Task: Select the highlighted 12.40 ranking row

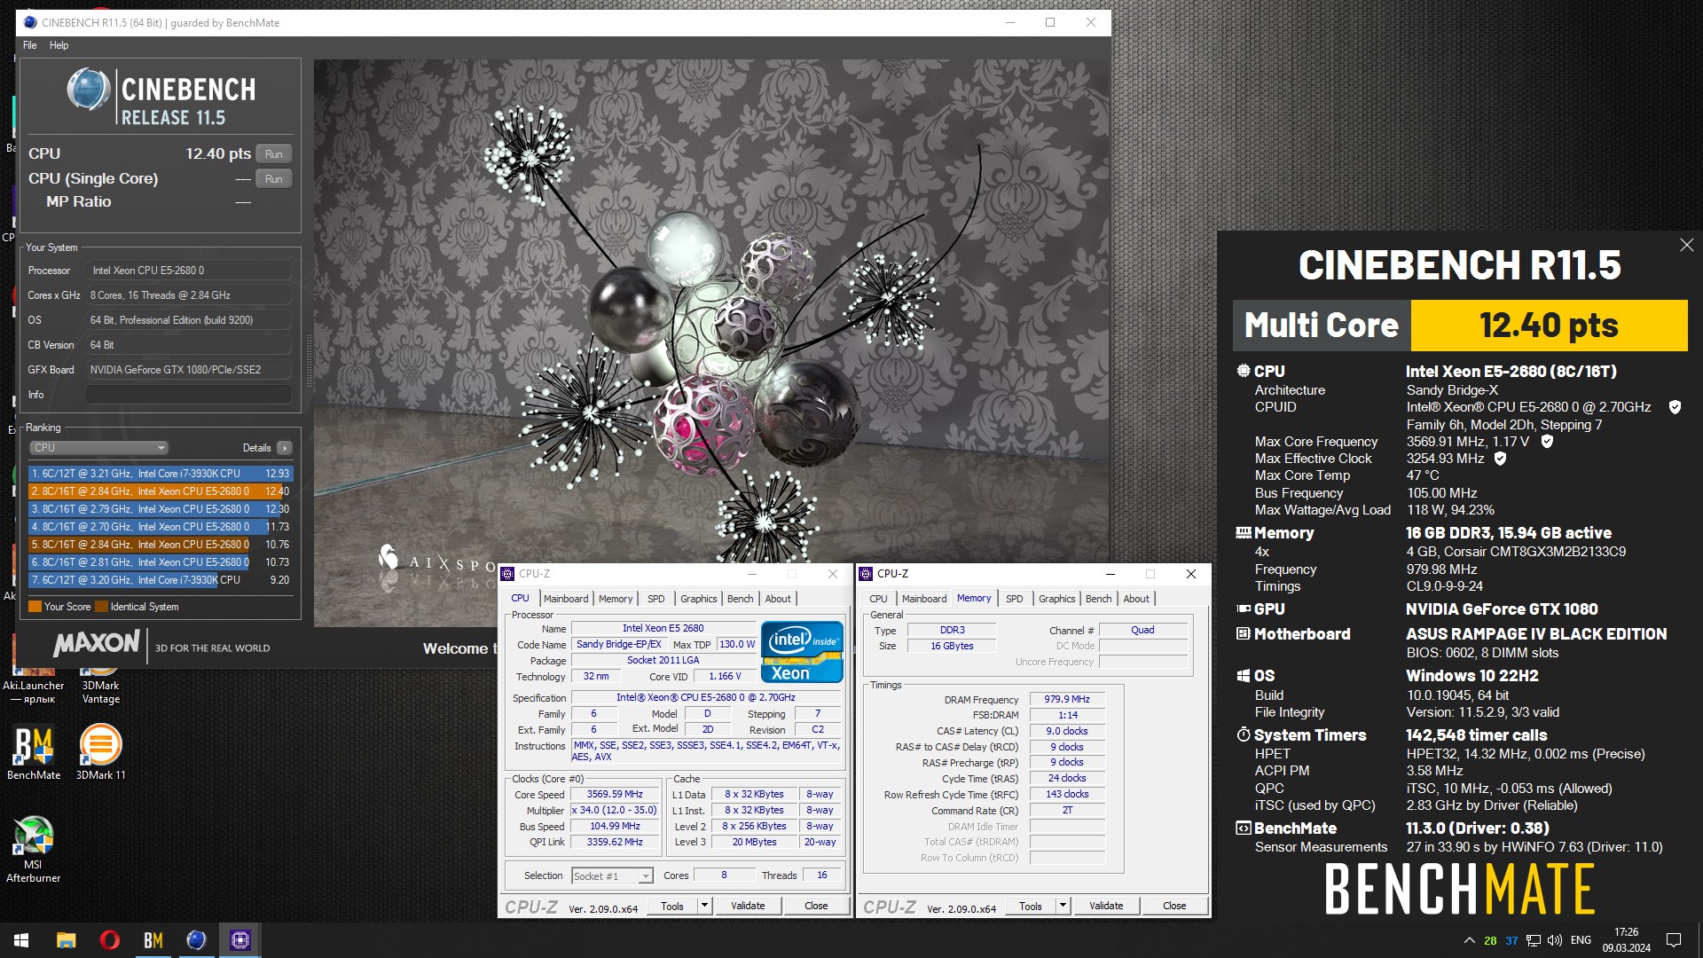Action: point(161,491)
